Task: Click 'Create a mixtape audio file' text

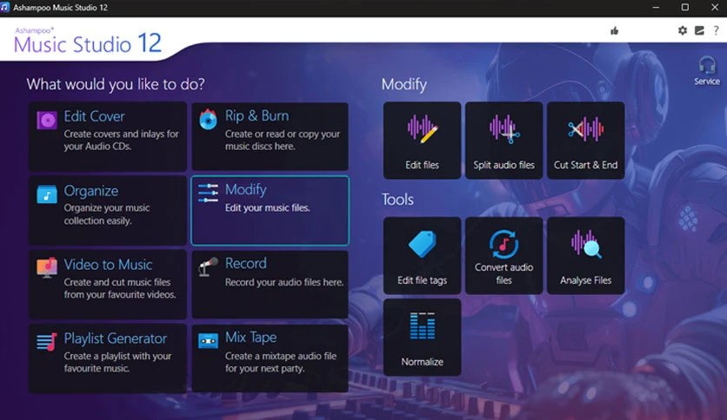Action: point(281,362)
